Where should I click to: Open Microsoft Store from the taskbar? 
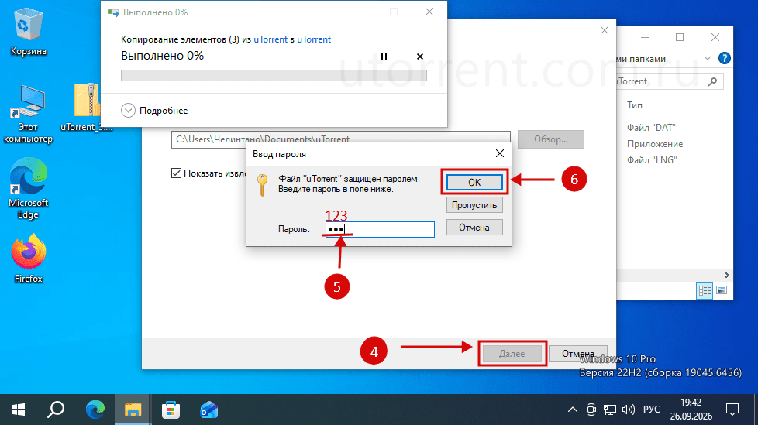[x=171, y=410]
